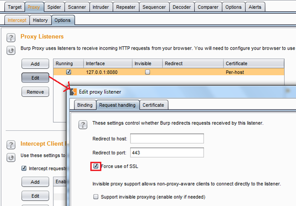Viewport: 296px width, 206px height.
Task: Open help for Intercept Client section
Action: [11, 144]
